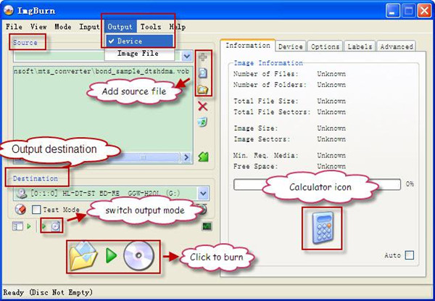Remove selected source with red X
Screen dimensions: 435x301
(x=203, y=106)
